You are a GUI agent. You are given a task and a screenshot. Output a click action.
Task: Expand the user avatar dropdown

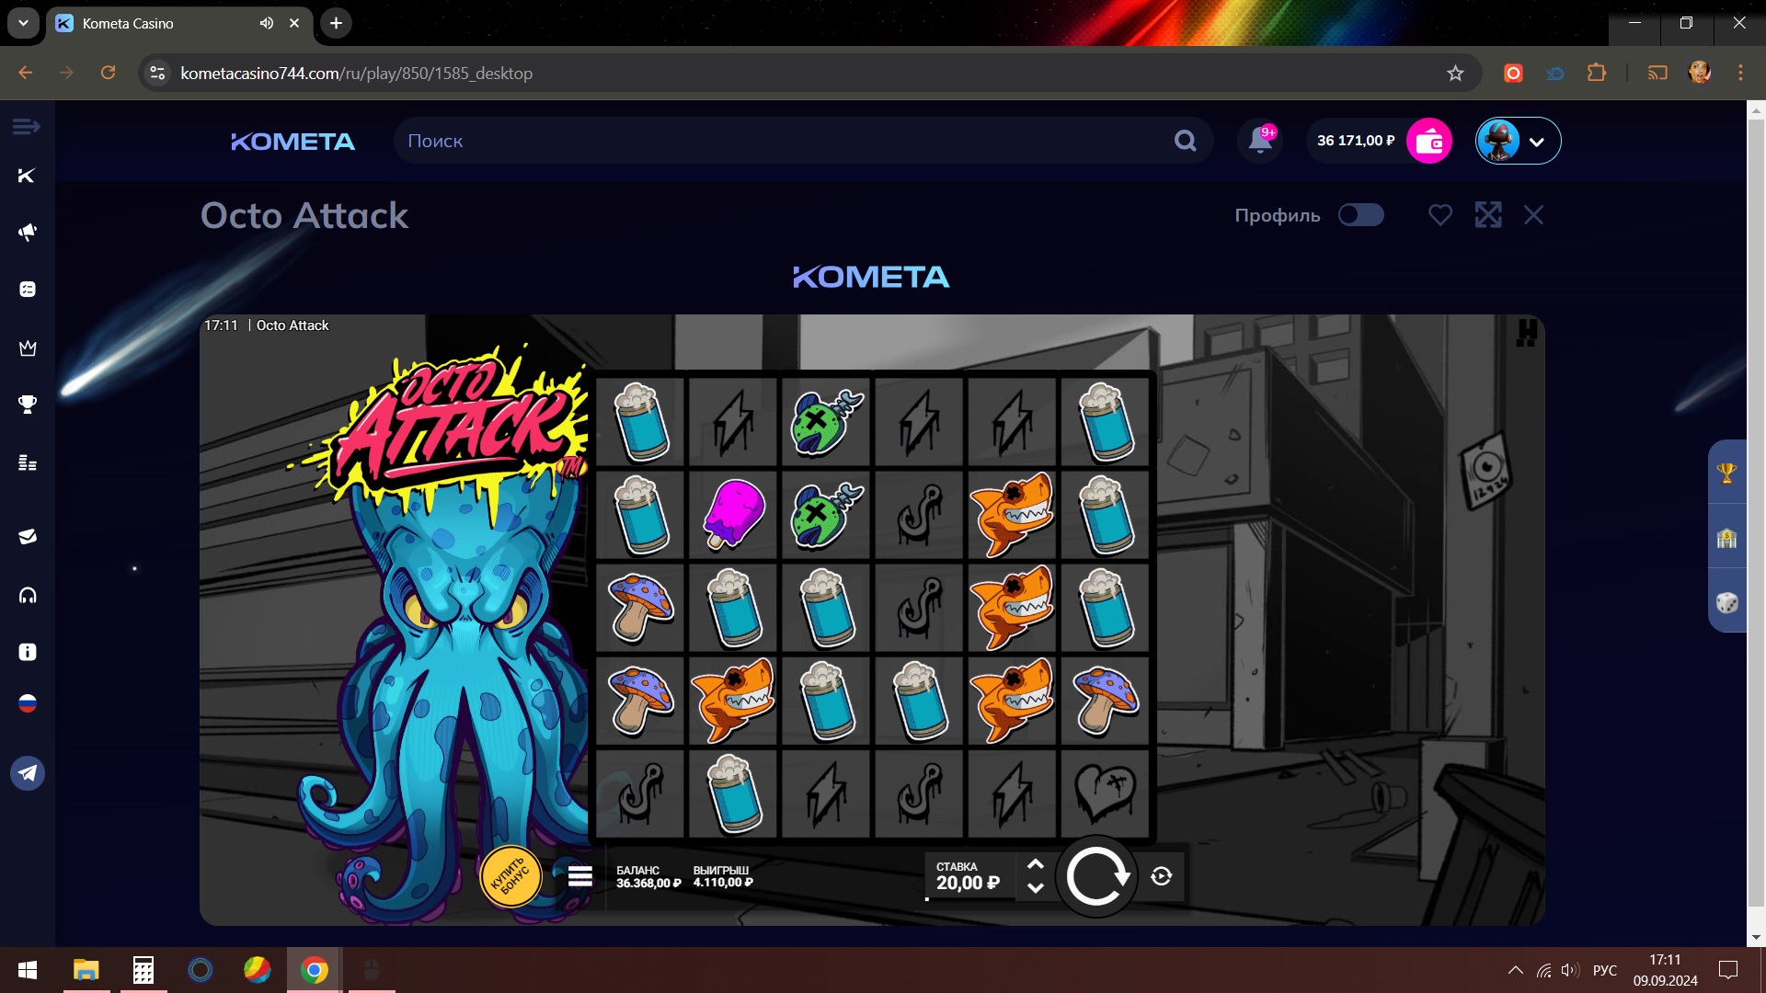(1535, 142)
